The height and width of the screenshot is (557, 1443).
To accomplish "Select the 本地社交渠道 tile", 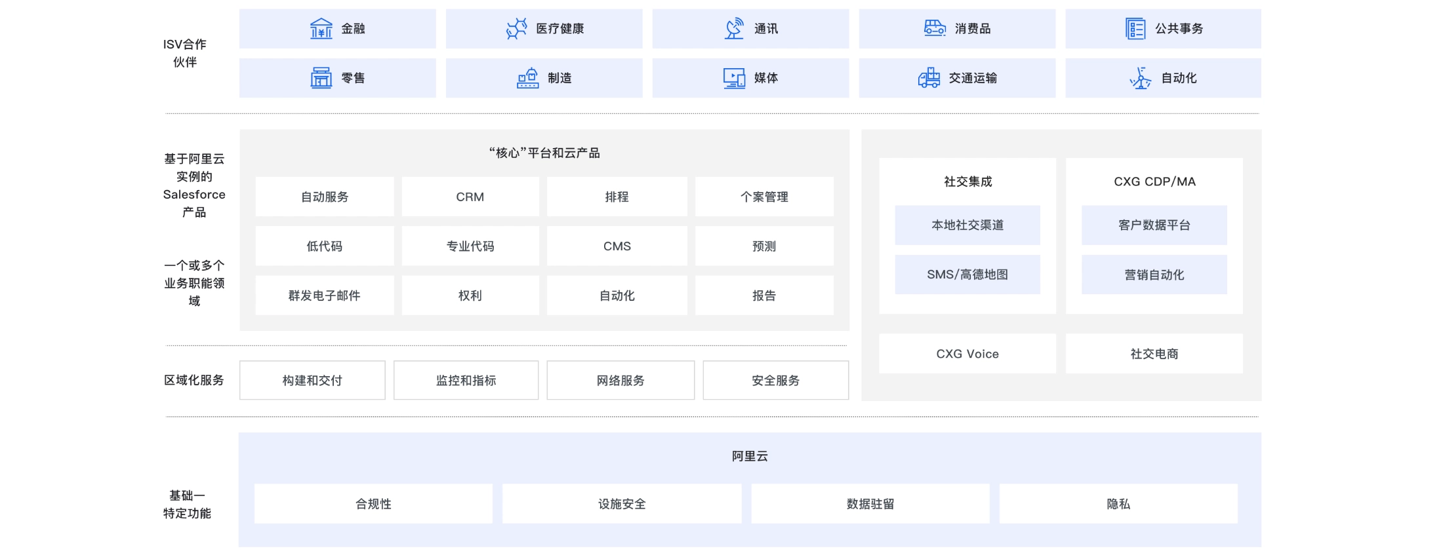I will [x=967, y=225].
